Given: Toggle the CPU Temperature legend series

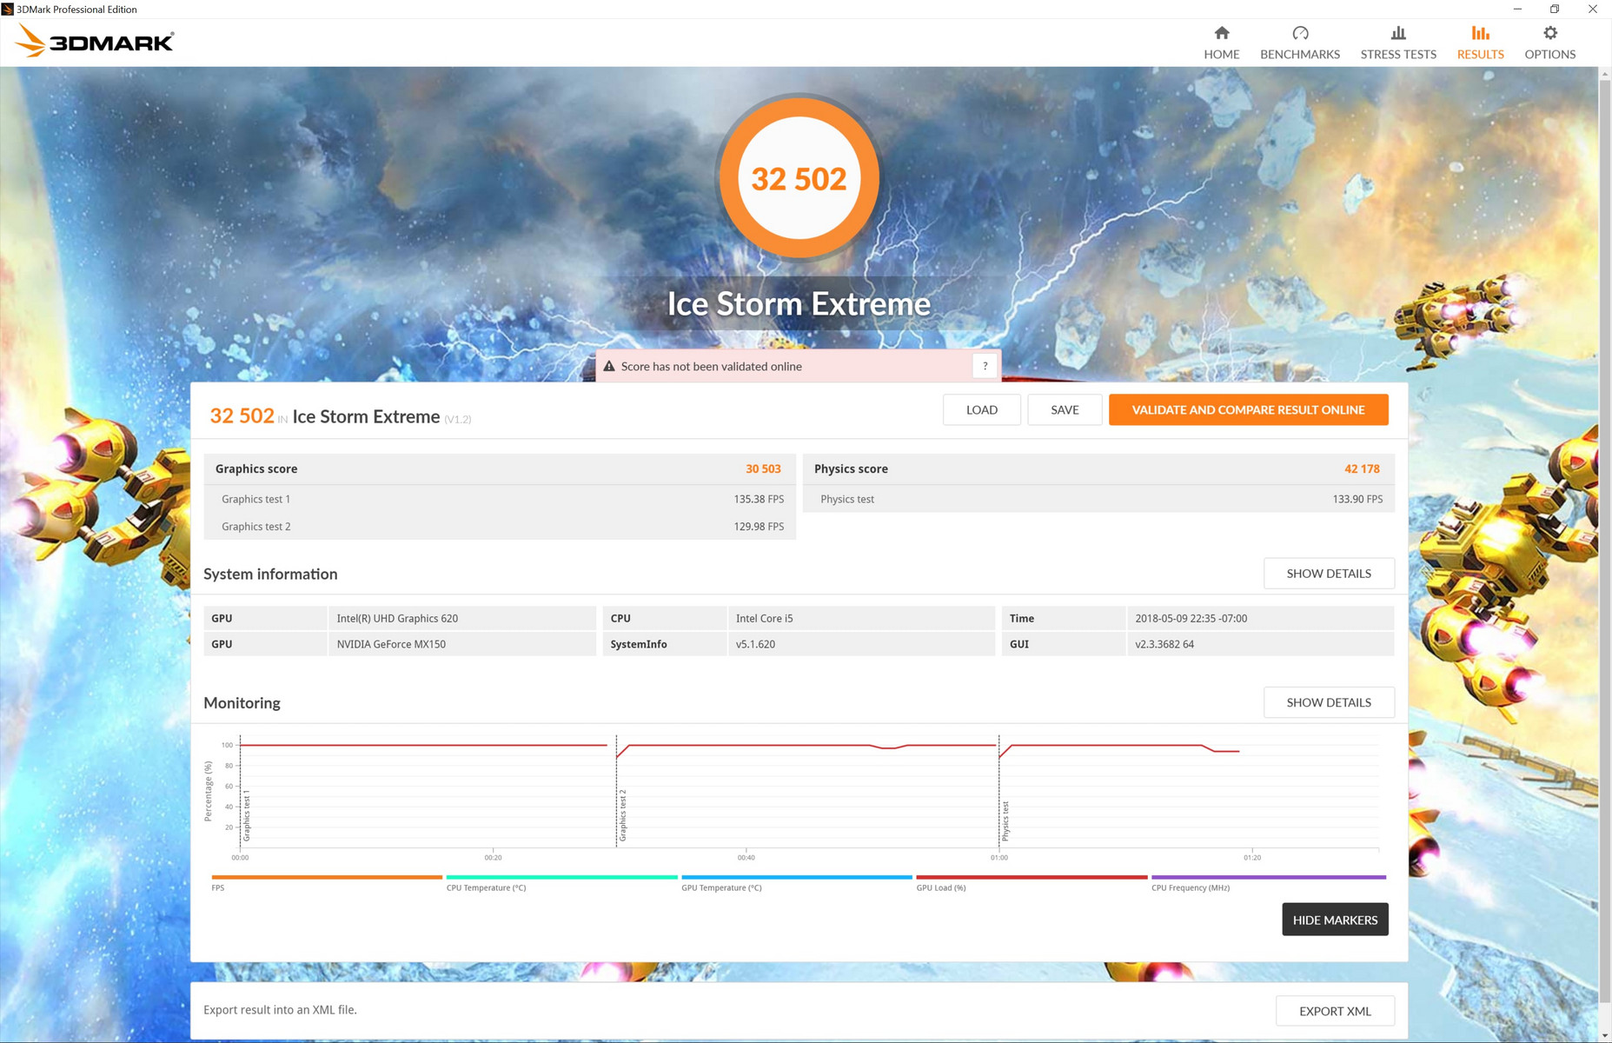Looking at the screenshot, I should [561, 882].
